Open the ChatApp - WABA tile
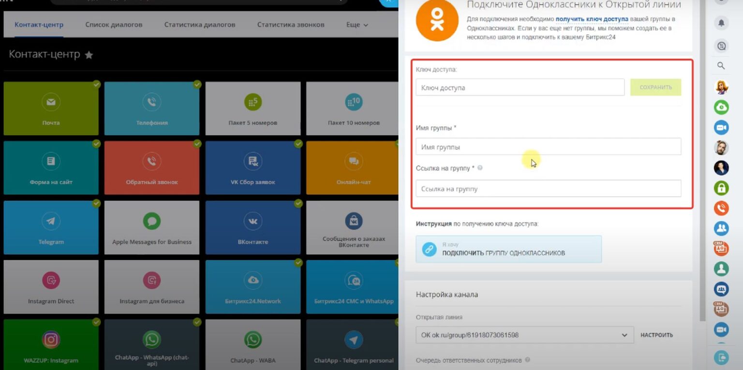Screen dimensions: 743x370 click(x=253, y=345)
